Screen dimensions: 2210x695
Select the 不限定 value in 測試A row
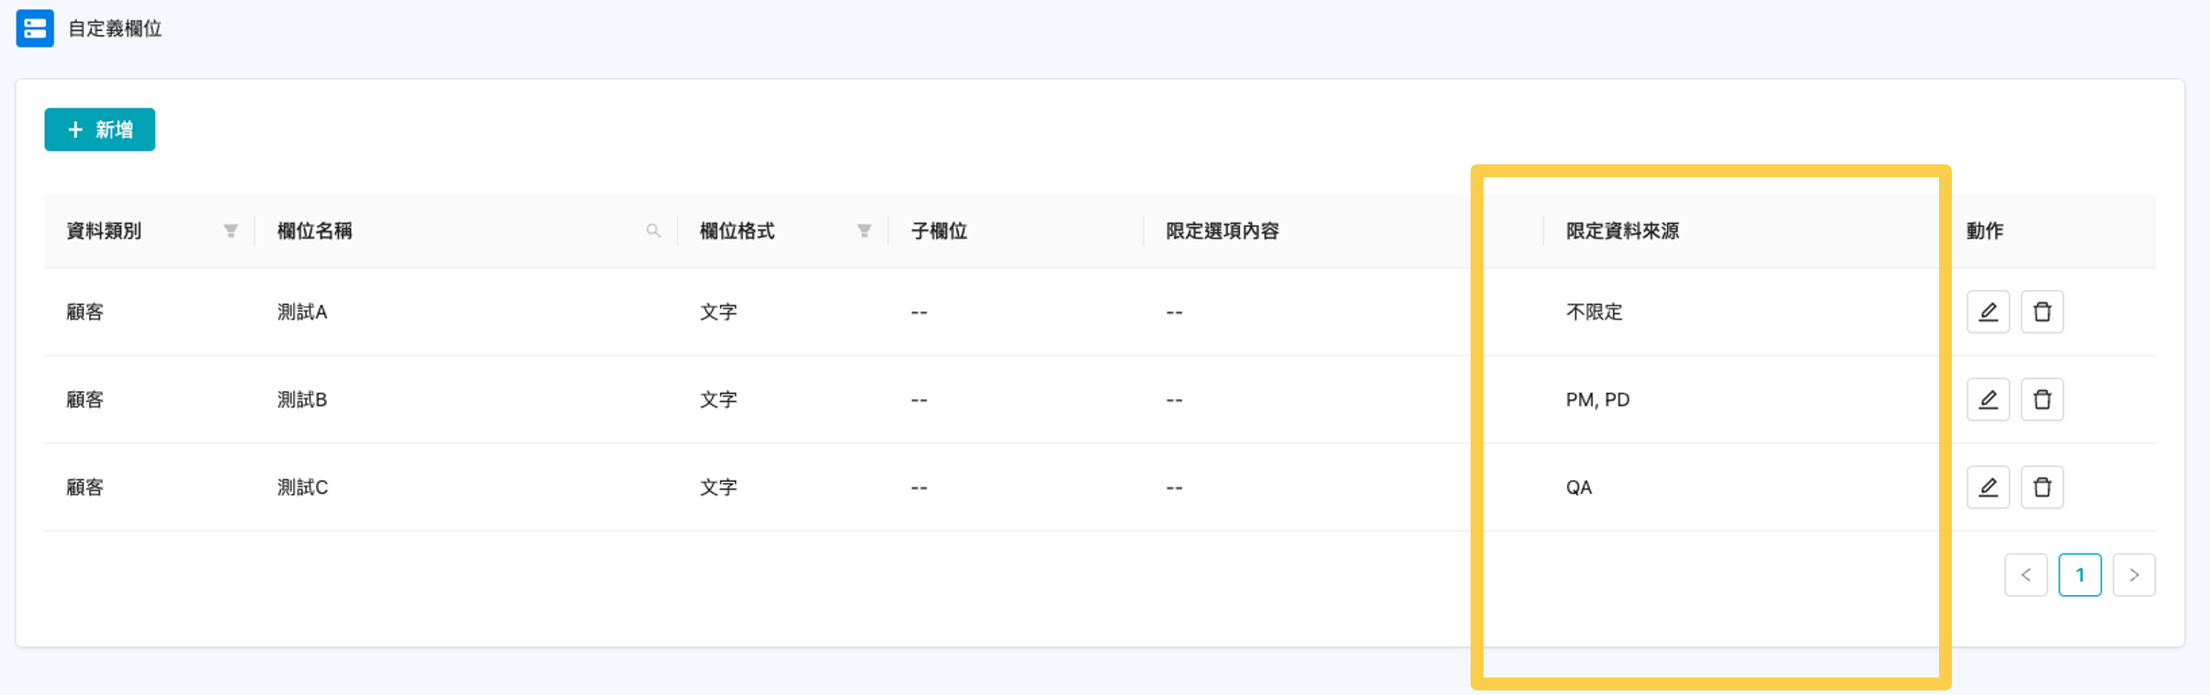pos(1595,311)
